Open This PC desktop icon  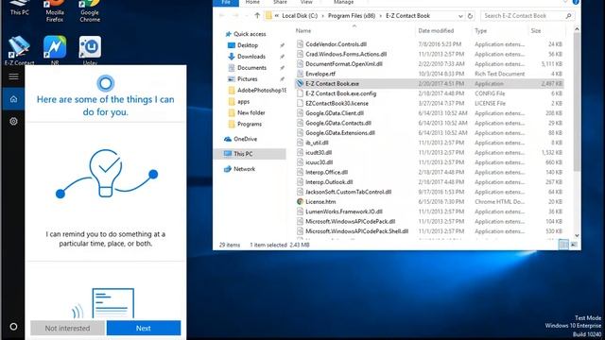coord(20,8)
